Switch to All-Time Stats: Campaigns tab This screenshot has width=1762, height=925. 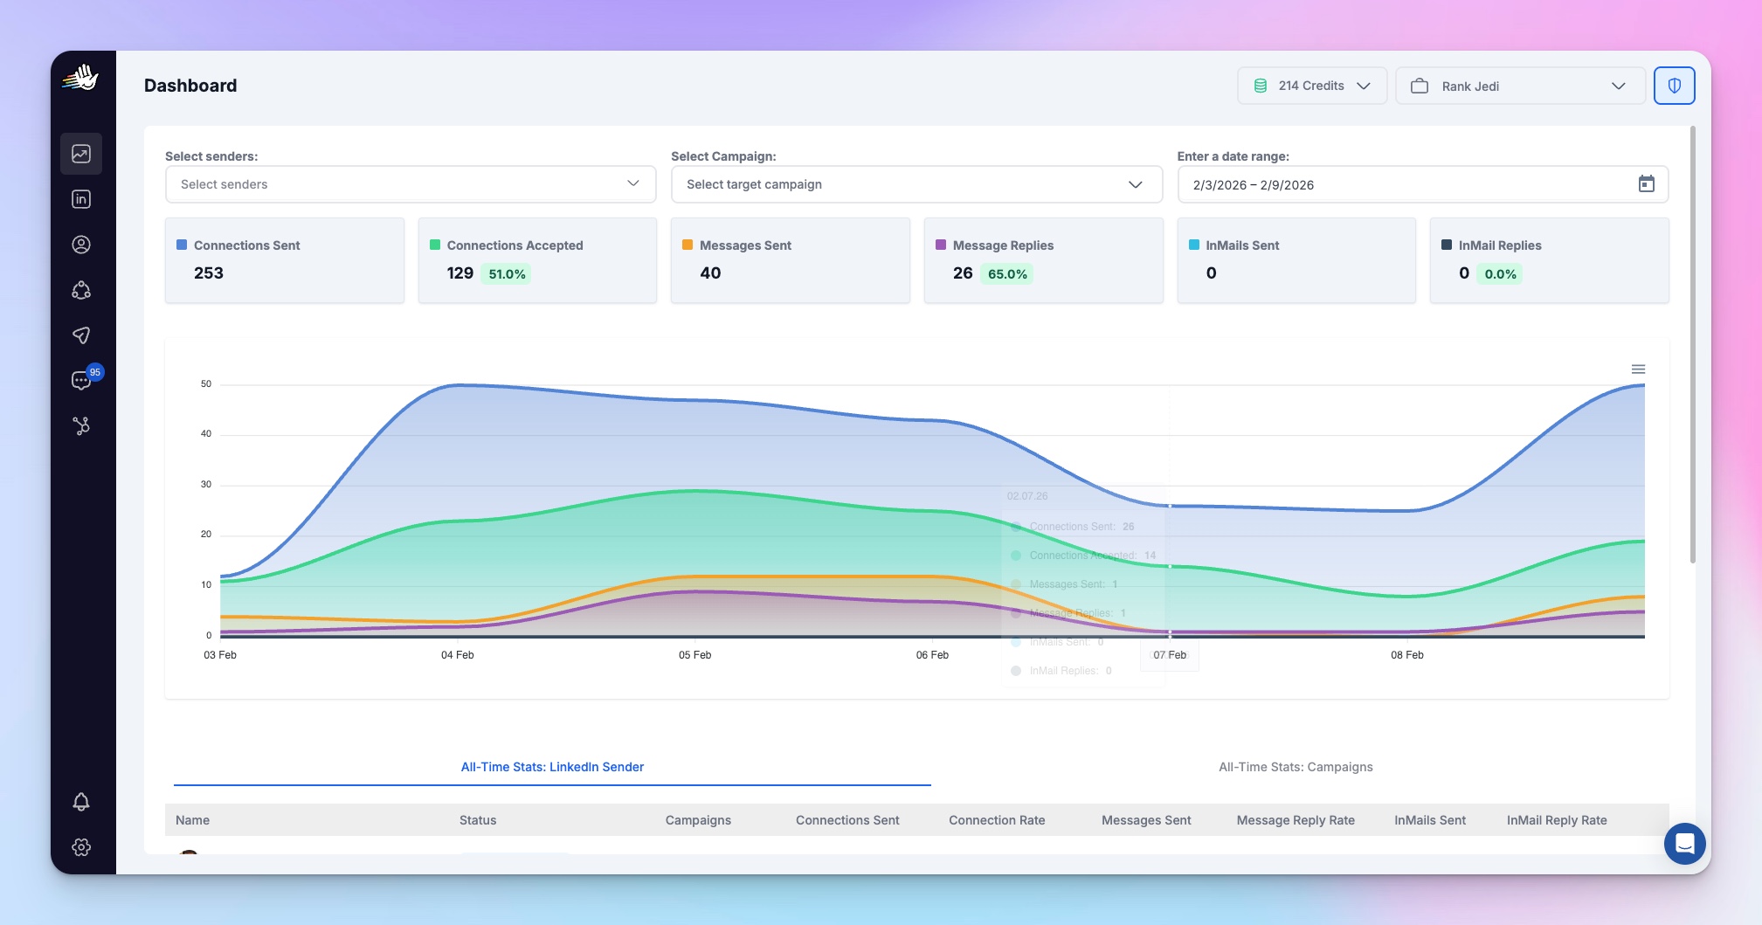1296,767
